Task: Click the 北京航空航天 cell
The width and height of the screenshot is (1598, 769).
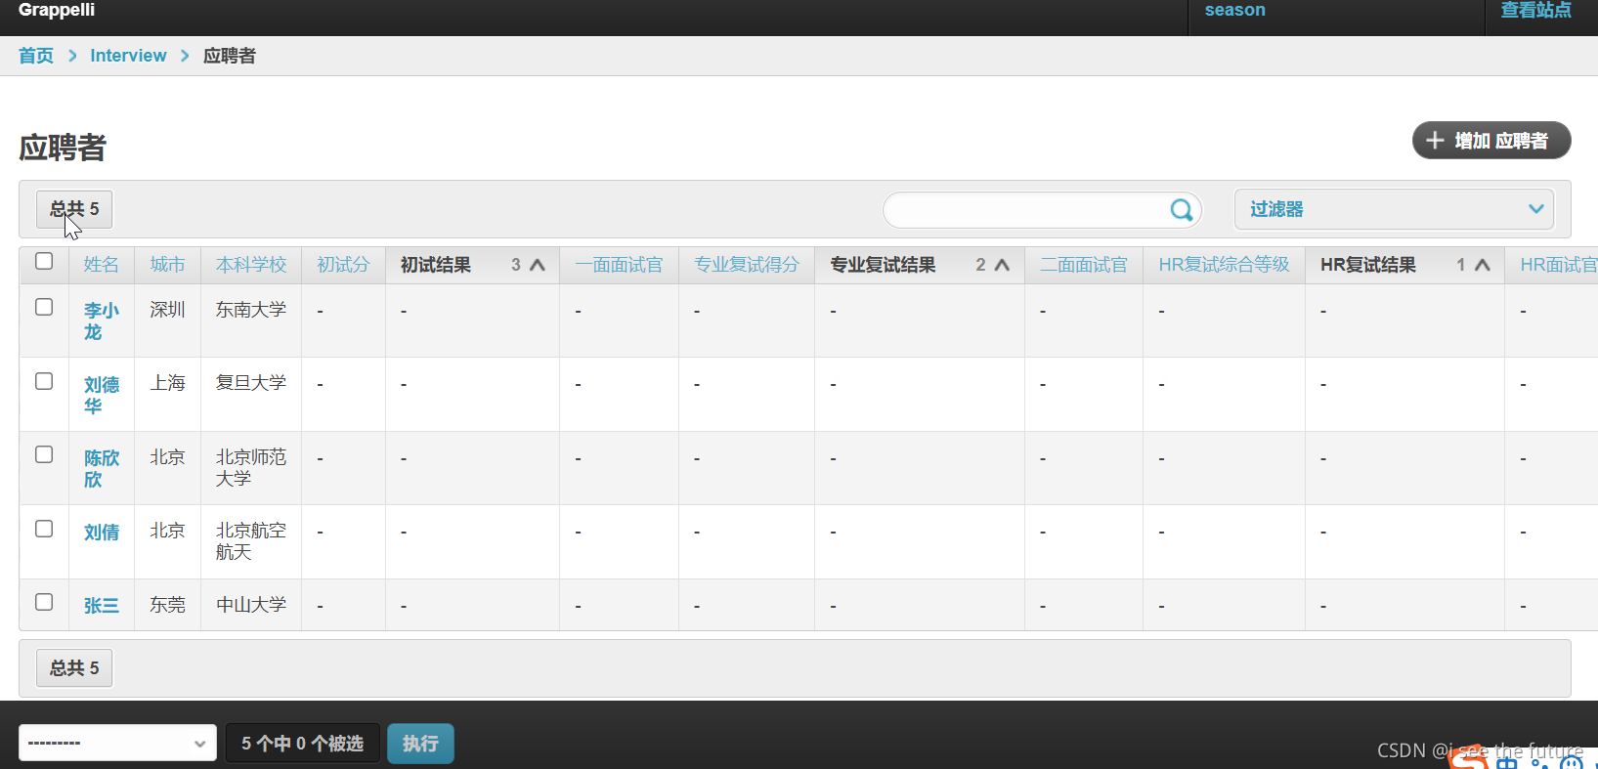Action: point(251,541)
